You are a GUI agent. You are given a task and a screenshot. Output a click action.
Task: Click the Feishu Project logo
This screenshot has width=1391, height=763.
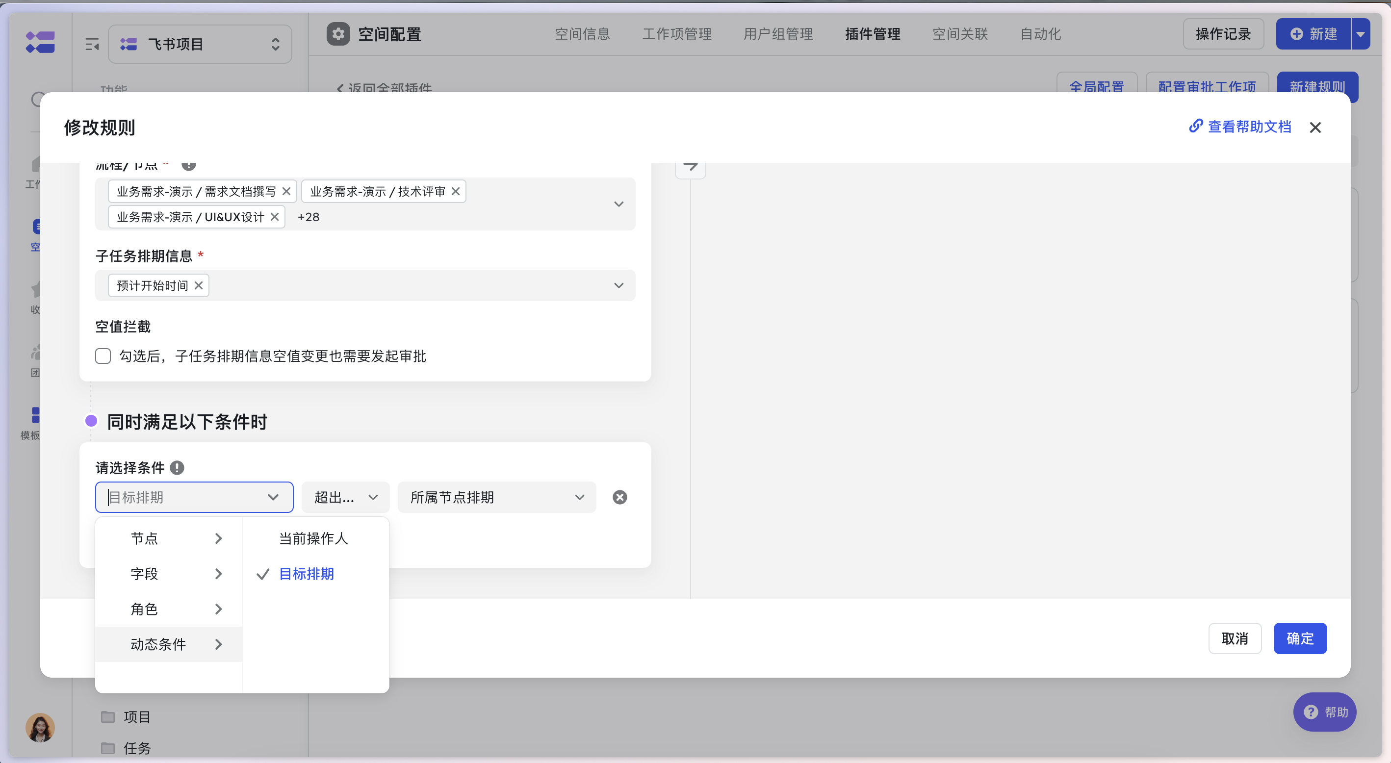tap(40, 42)
